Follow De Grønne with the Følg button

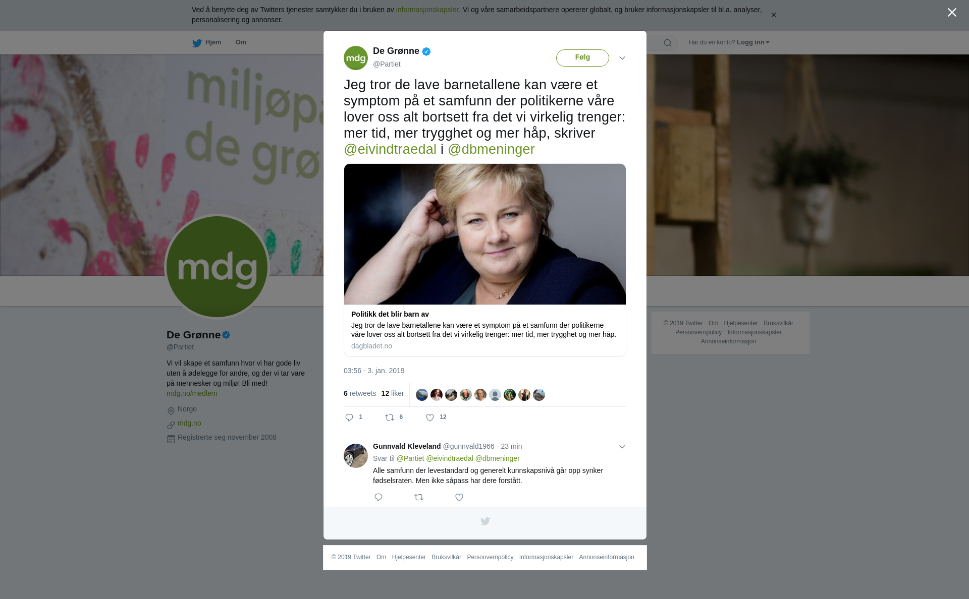click(x=582, y=58)
